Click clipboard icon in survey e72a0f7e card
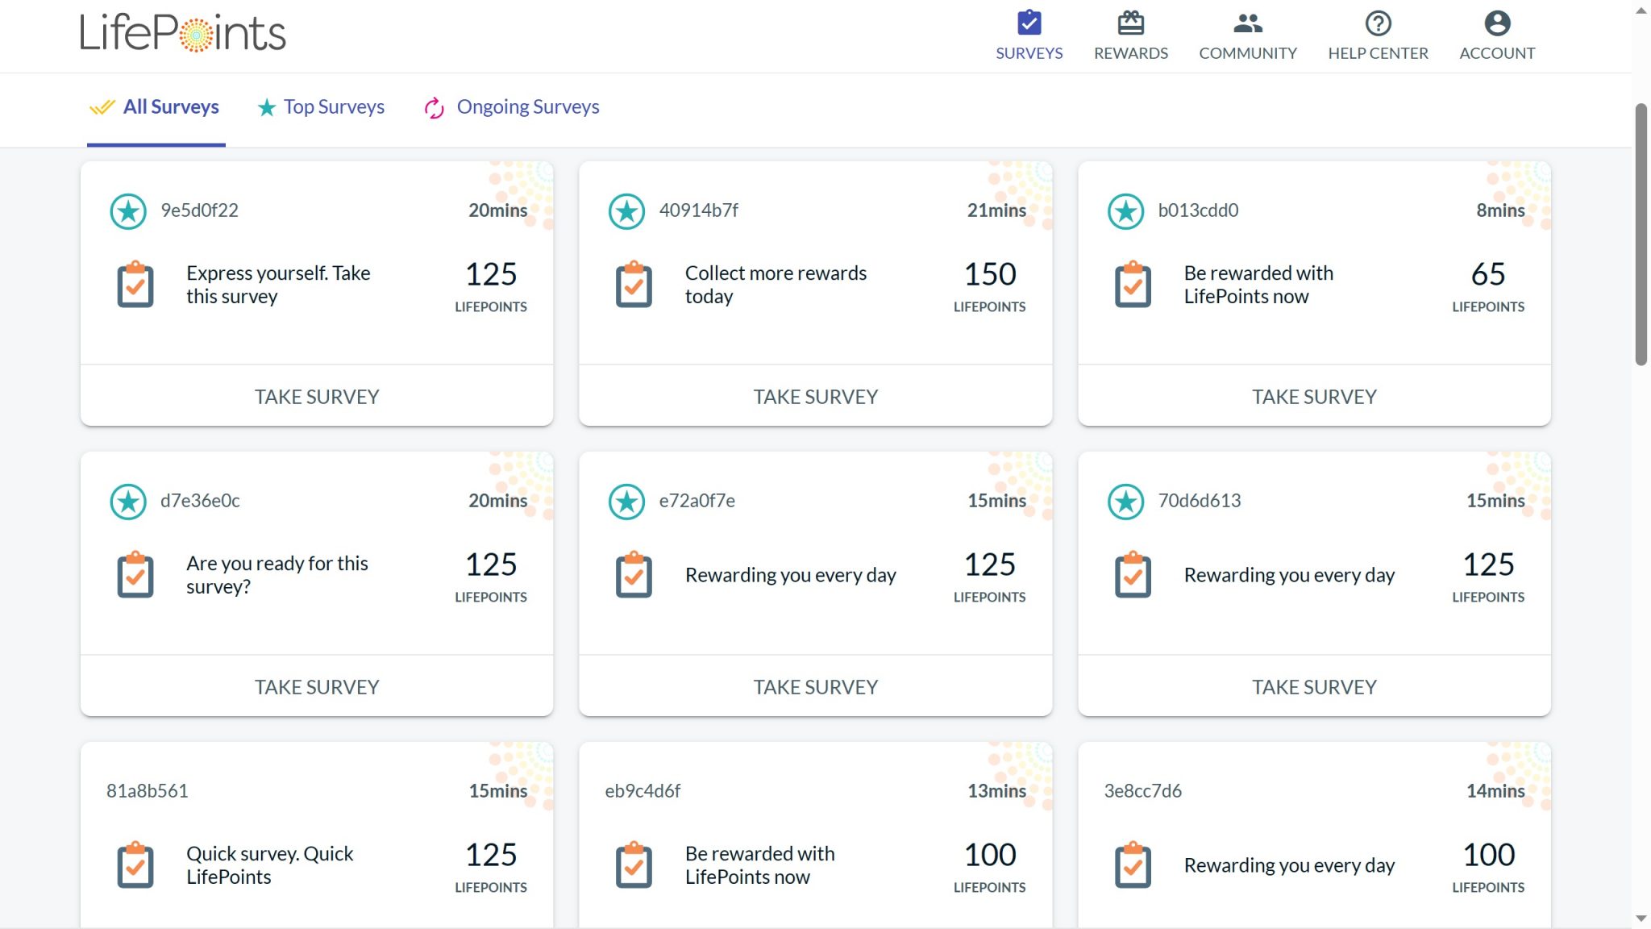 click(634, 574)
